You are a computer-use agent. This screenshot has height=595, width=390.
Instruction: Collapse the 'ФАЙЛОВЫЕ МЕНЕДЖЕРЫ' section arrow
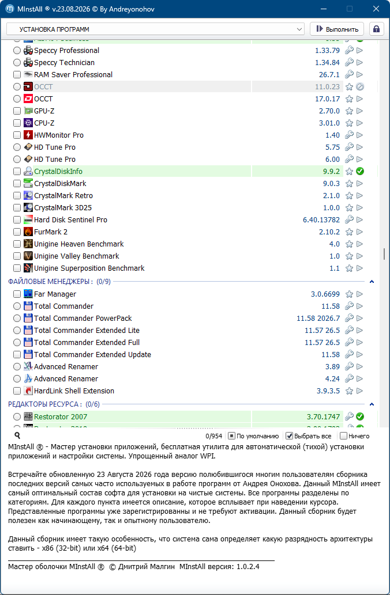click(372, 282)
